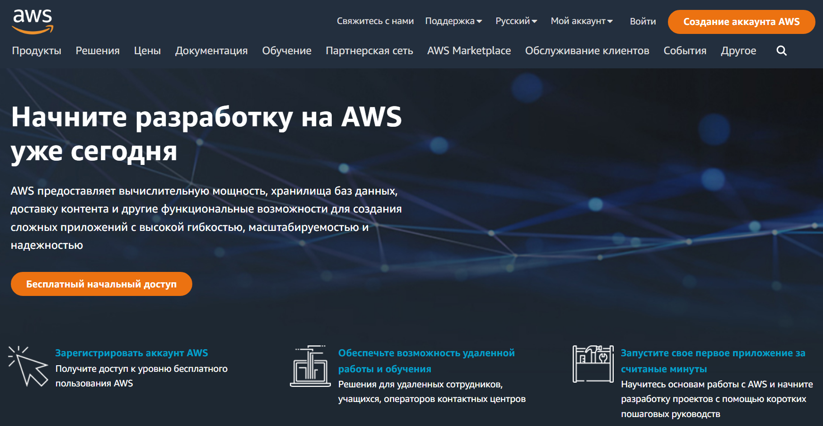Open the Обслуживание клиентов menu
The height and width of the screenshot is (426, 823).
(x=587, y=50)
